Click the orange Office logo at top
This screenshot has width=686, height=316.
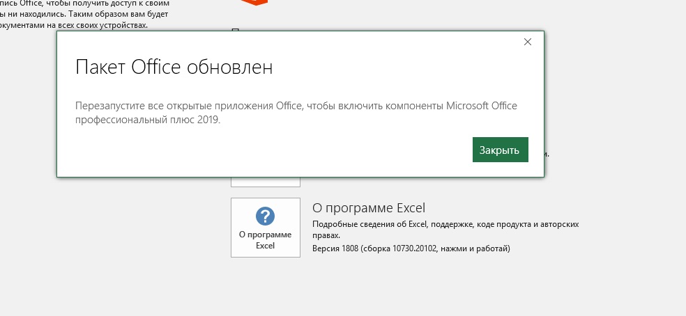point(254,3)
